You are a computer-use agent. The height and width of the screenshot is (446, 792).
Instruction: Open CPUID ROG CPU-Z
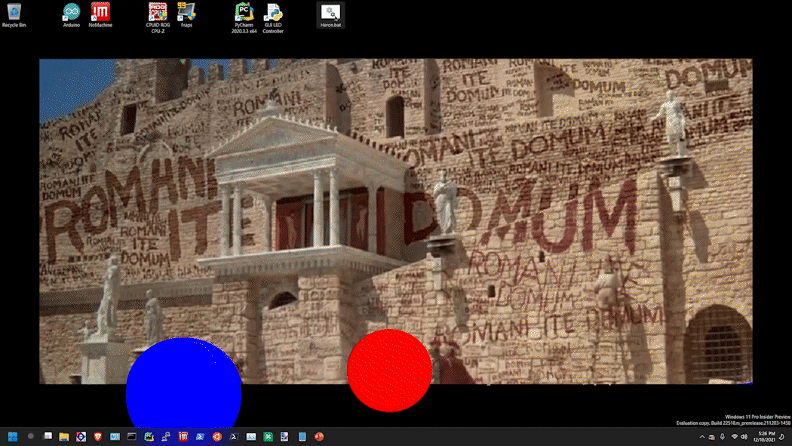click(x=157, y=13)
